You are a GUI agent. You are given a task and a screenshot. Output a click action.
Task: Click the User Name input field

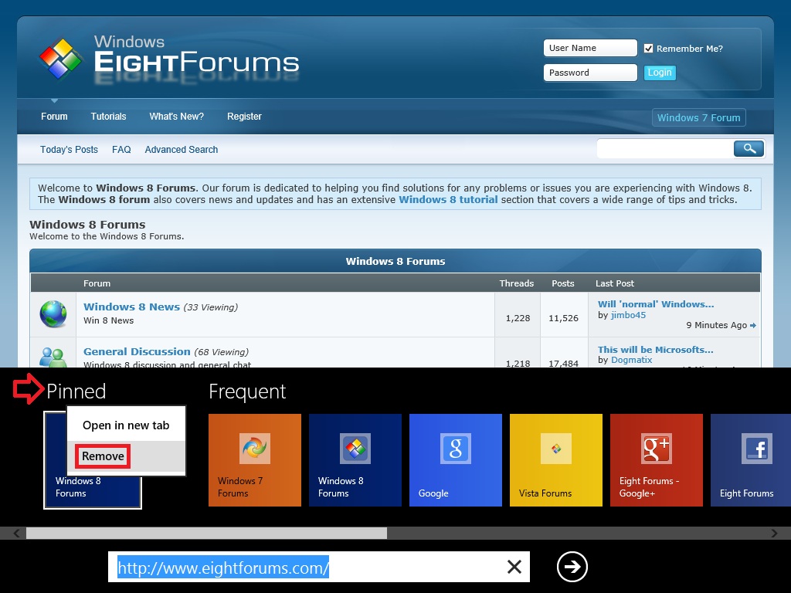point(590,48)
